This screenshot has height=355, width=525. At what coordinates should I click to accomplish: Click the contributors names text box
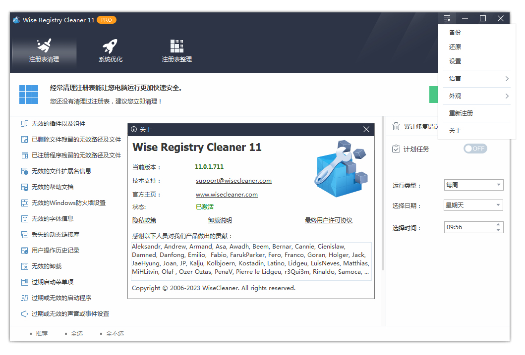click(251, 261)
